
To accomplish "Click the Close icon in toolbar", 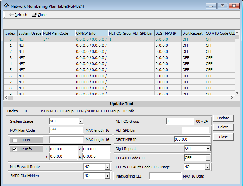I will 35,15.
